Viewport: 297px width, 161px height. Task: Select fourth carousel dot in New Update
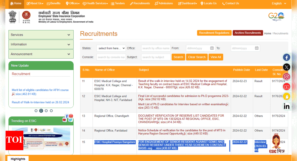coord(51,111)
